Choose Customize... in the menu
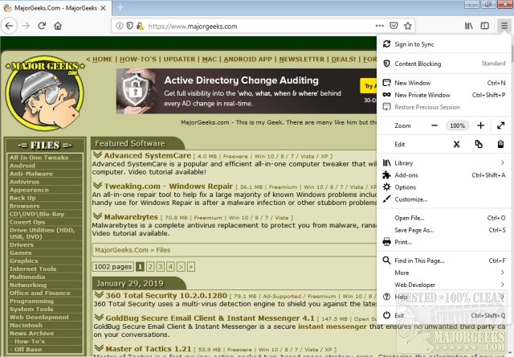 click(444, 199)
